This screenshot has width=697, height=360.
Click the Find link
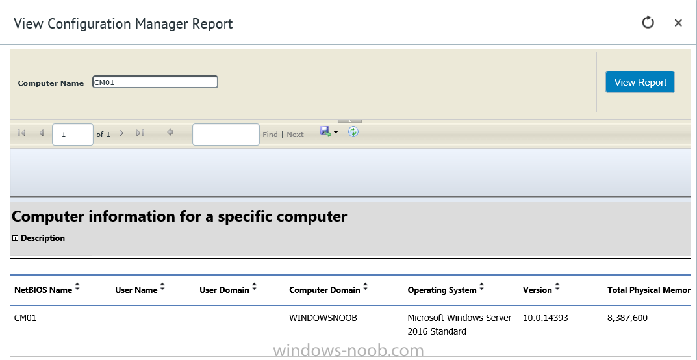(x=270, y=135)
